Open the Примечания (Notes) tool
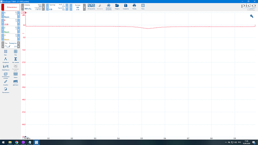The width and height of the screenshot is (258, 145). pyautogui.click(x=6, y=90)
